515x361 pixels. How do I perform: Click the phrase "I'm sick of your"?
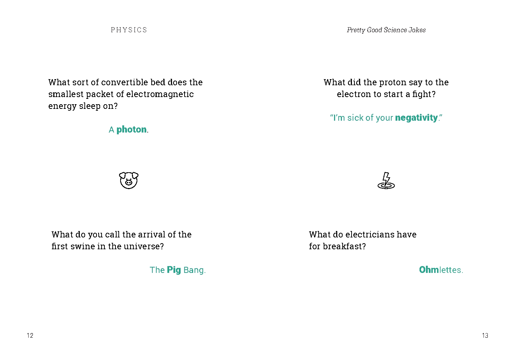click(x=362, y=118)
